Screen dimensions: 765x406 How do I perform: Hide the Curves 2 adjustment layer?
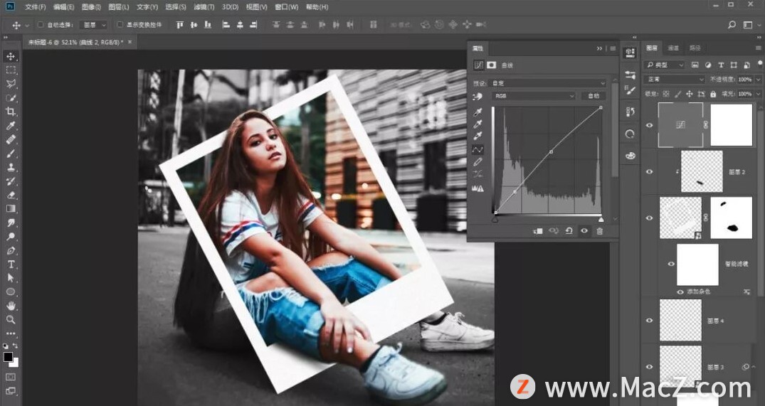(x=650, y=125)
